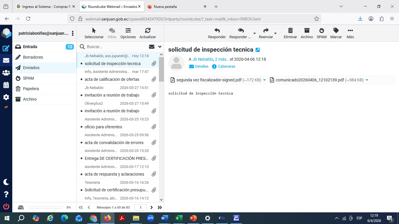Click the Archivo archive toolbar icon

point(307,31)
